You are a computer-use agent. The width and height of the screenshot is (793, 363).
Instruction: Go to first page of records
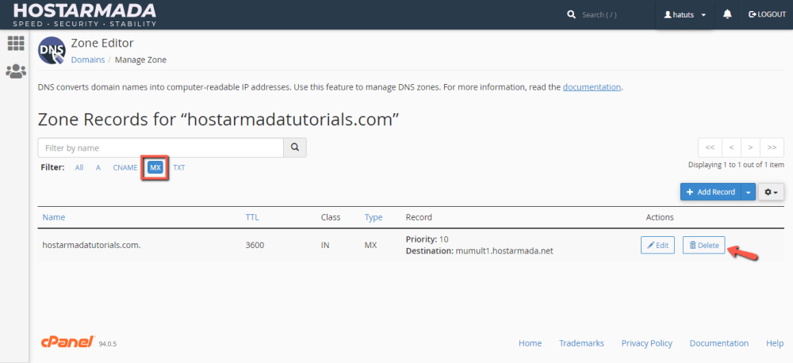pos(710,147)
